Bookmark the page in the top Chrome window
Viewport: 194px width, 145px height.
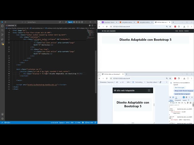tap(170, 27)
